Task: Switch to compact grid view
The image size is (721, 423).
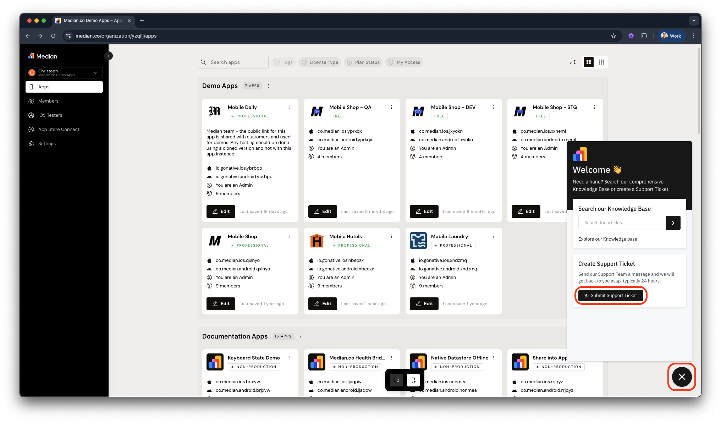Action: pyautogui.click(x=601, y=62)
